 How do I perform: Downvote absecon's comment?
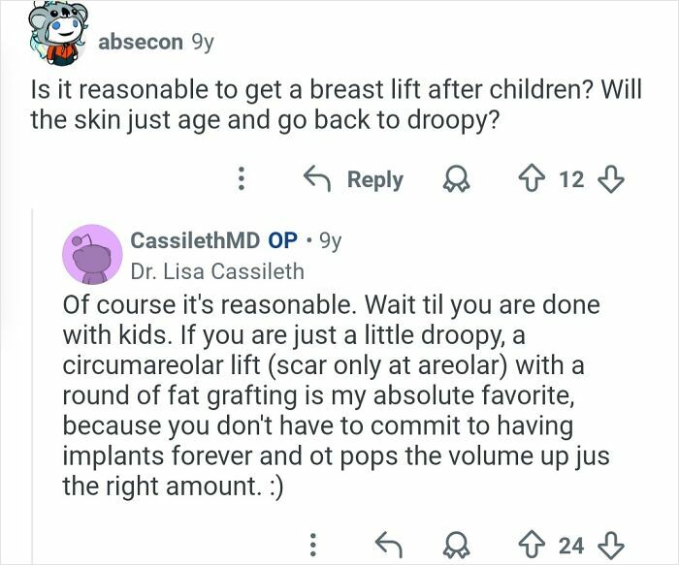coord(613,179)
